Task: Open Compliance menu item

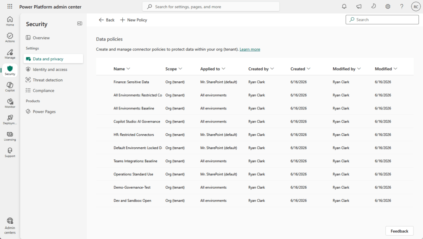Action: click(53, 90)
